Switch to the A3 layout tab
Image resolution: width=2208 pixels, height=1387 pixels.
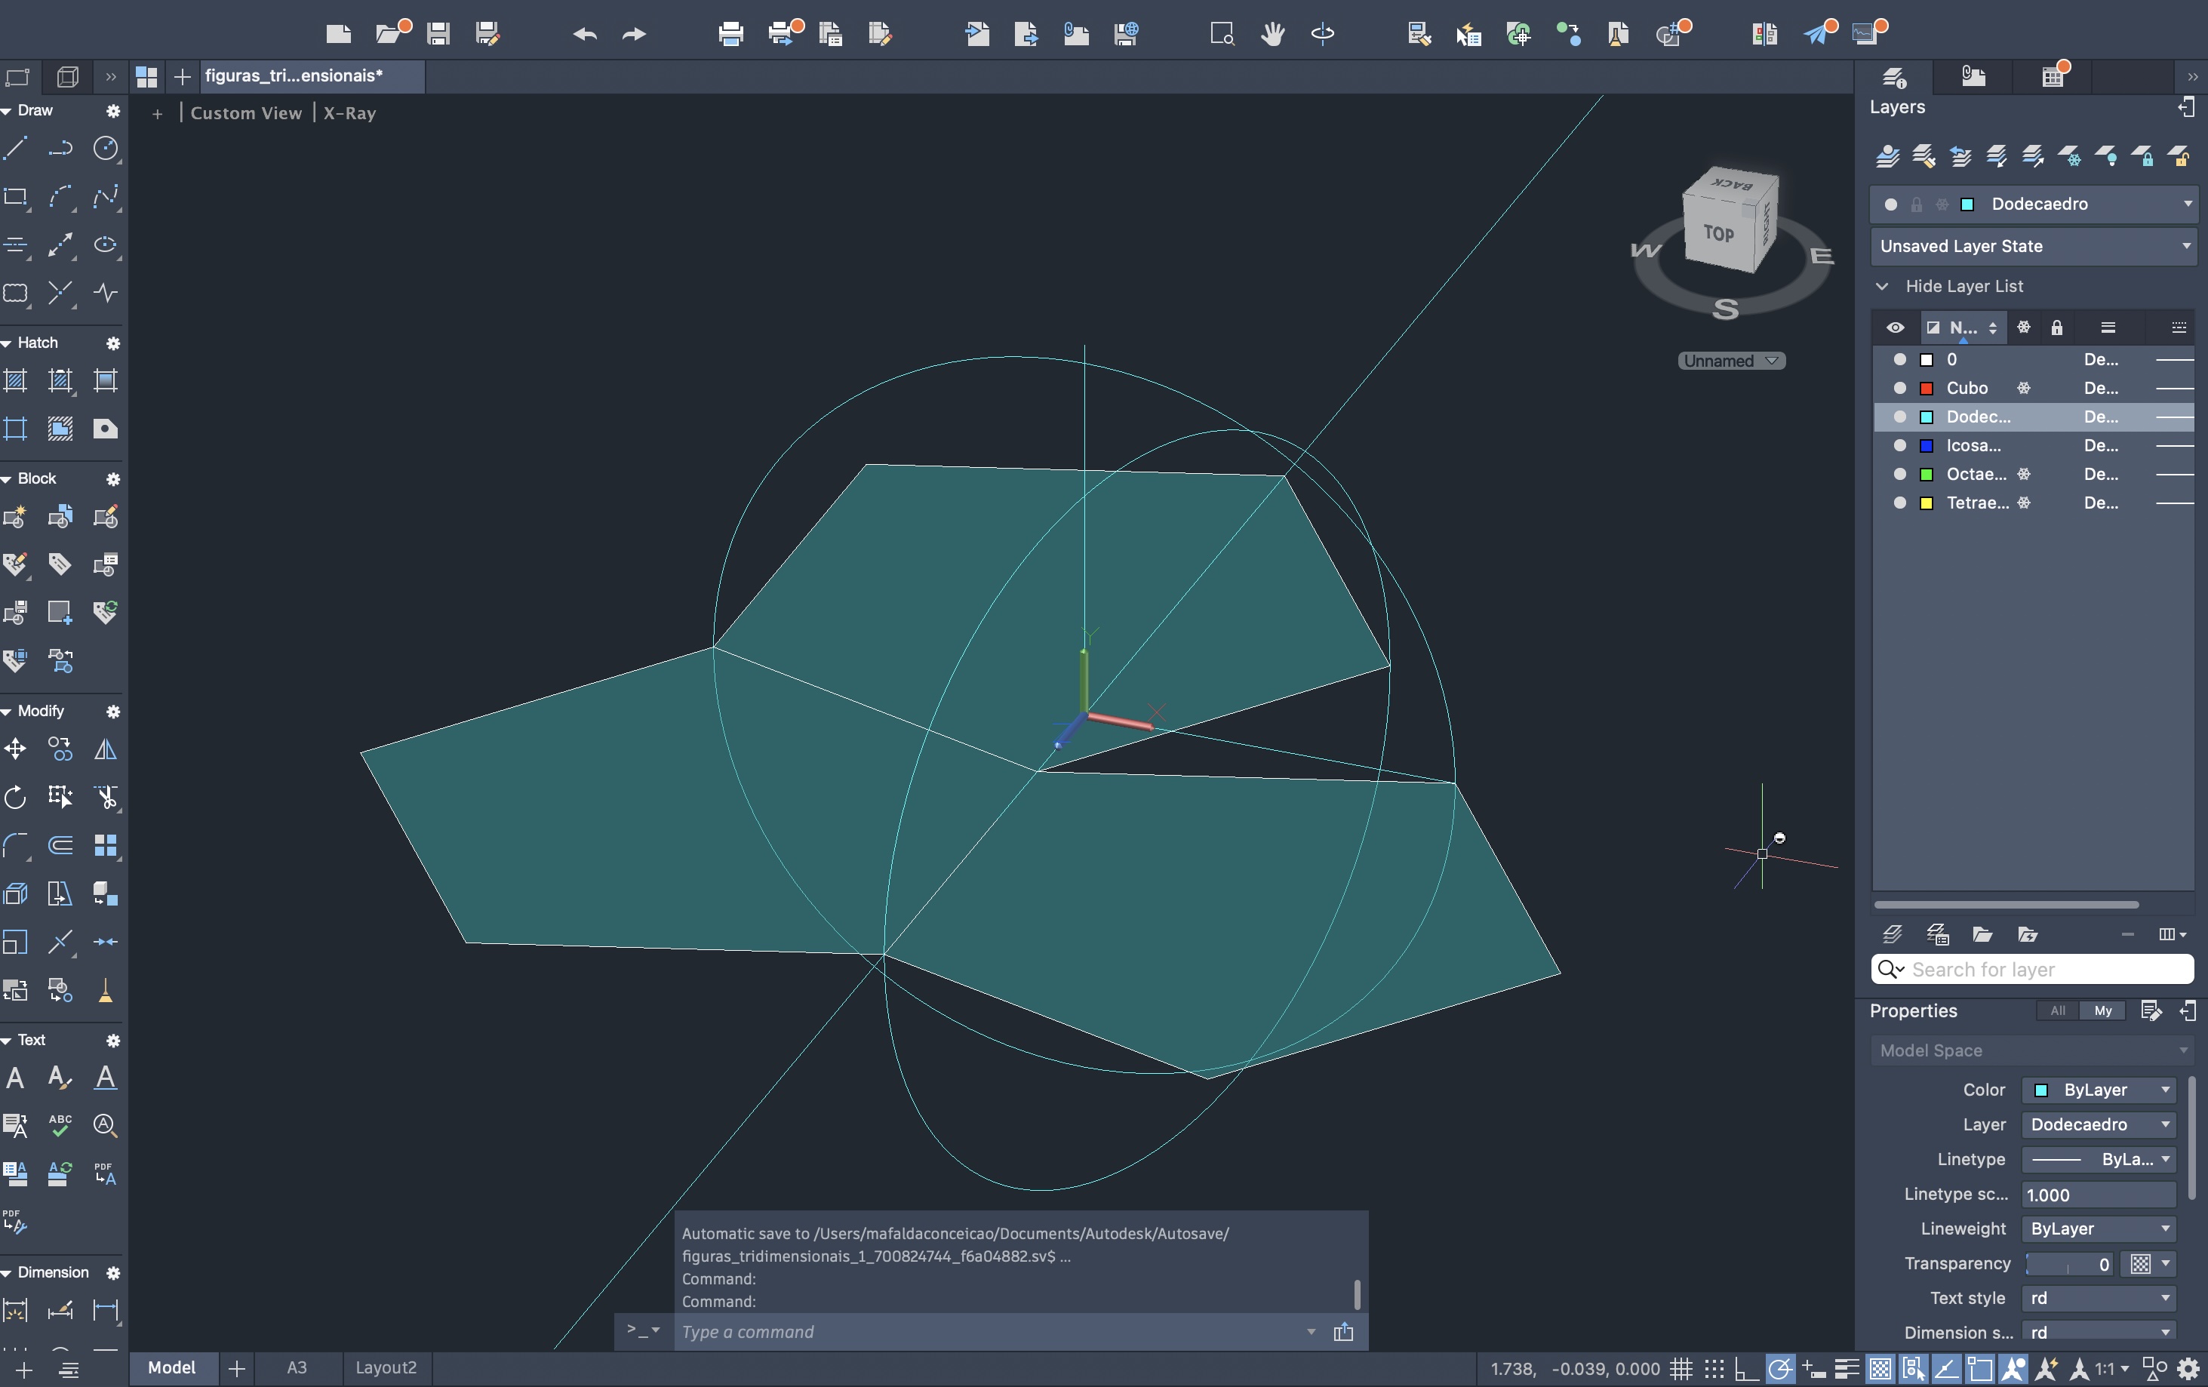pyautogui.click(x=296, y=1367)
